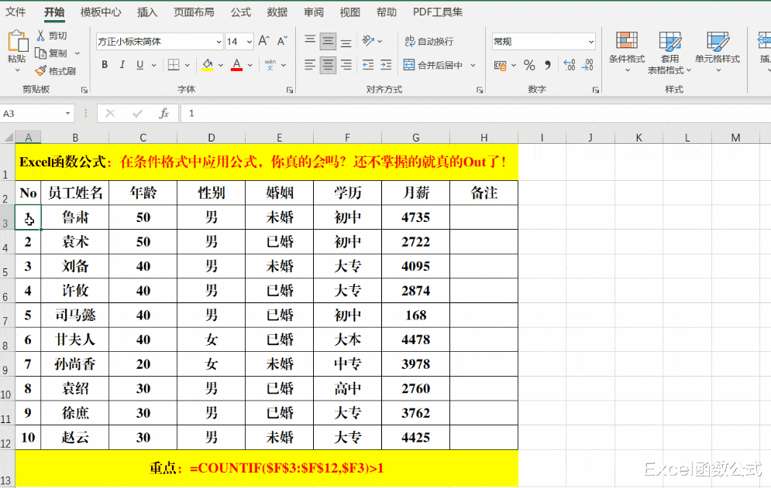The height and width of the screenshot is (488, 771).
Task: Select row 8 header
Action: tap(7, 340)
